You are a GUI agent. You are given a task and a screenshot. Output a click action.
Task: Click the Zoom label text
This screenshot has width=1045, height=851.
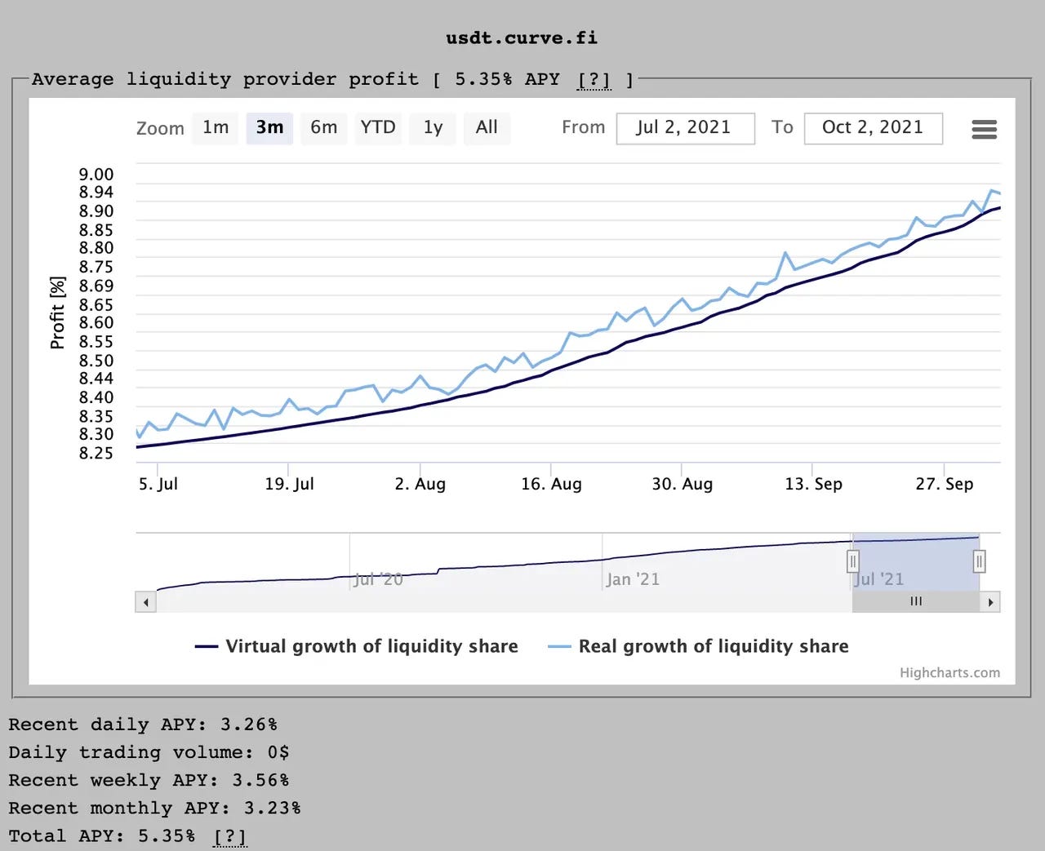coord(160,129)
